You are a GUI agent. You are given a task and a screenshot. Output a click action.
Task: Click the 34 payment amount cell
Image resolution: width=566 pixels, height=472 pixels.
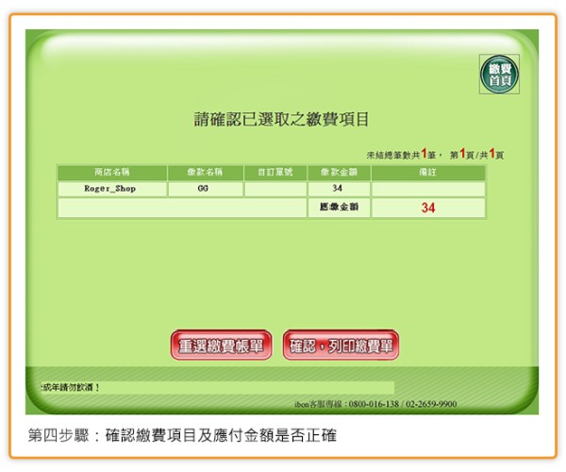coord(339,189)
